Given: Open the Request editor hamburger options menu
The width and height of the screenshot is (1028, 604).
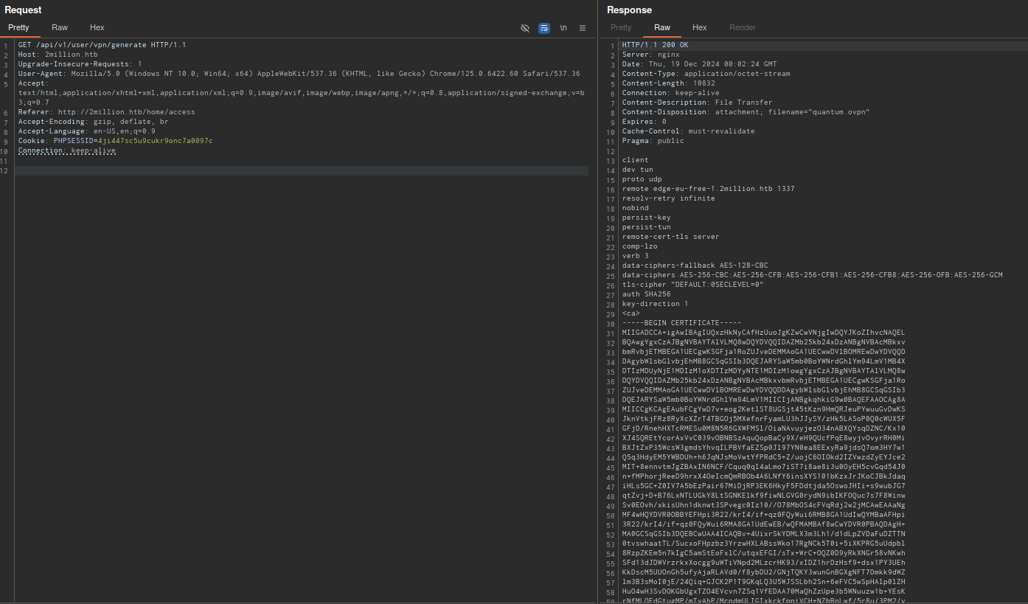Looking at the screenshot, I should [x=583, y=28].
